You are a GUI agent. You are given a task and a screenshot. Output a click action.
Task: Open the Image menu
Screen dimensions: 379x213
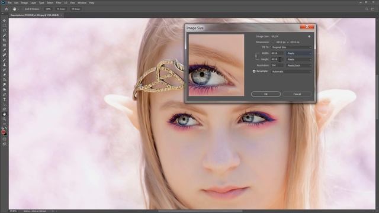24,2
